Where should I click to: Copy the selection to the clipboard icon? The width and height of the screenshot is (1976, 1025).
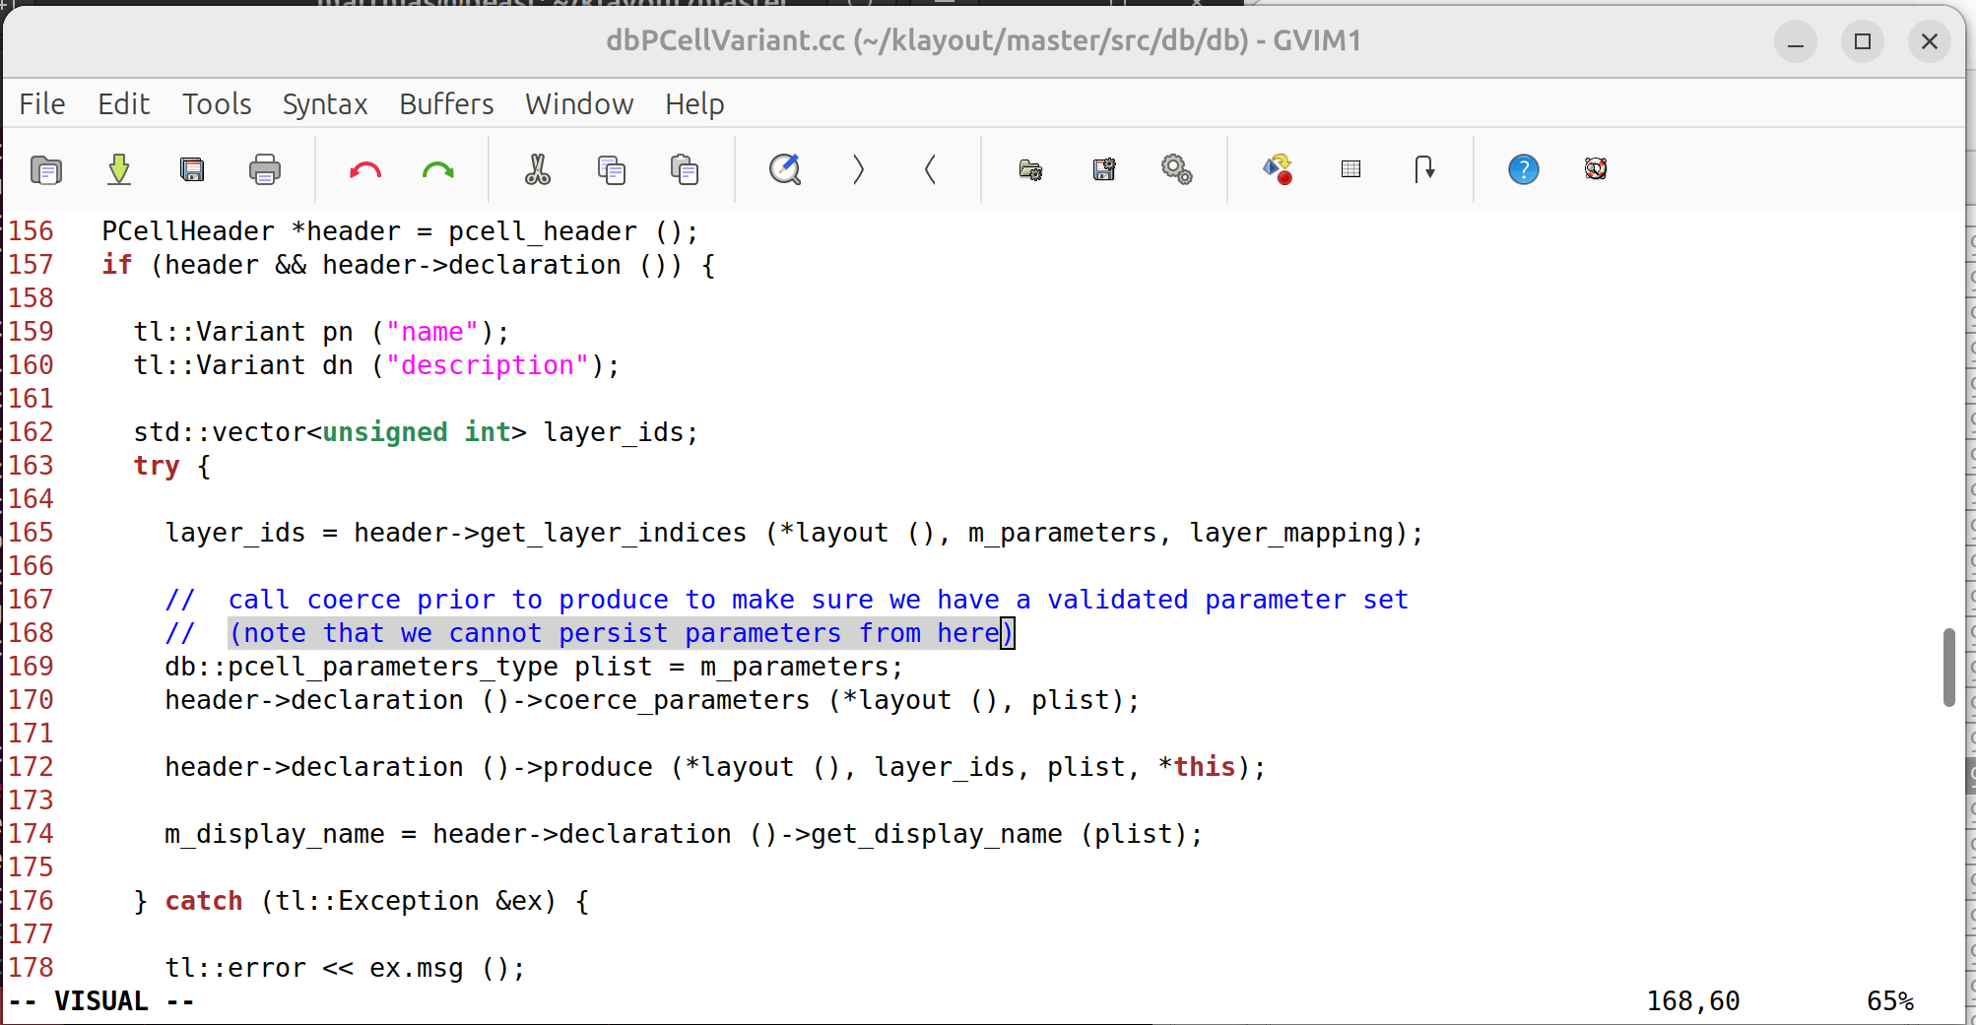pos(612,170)
